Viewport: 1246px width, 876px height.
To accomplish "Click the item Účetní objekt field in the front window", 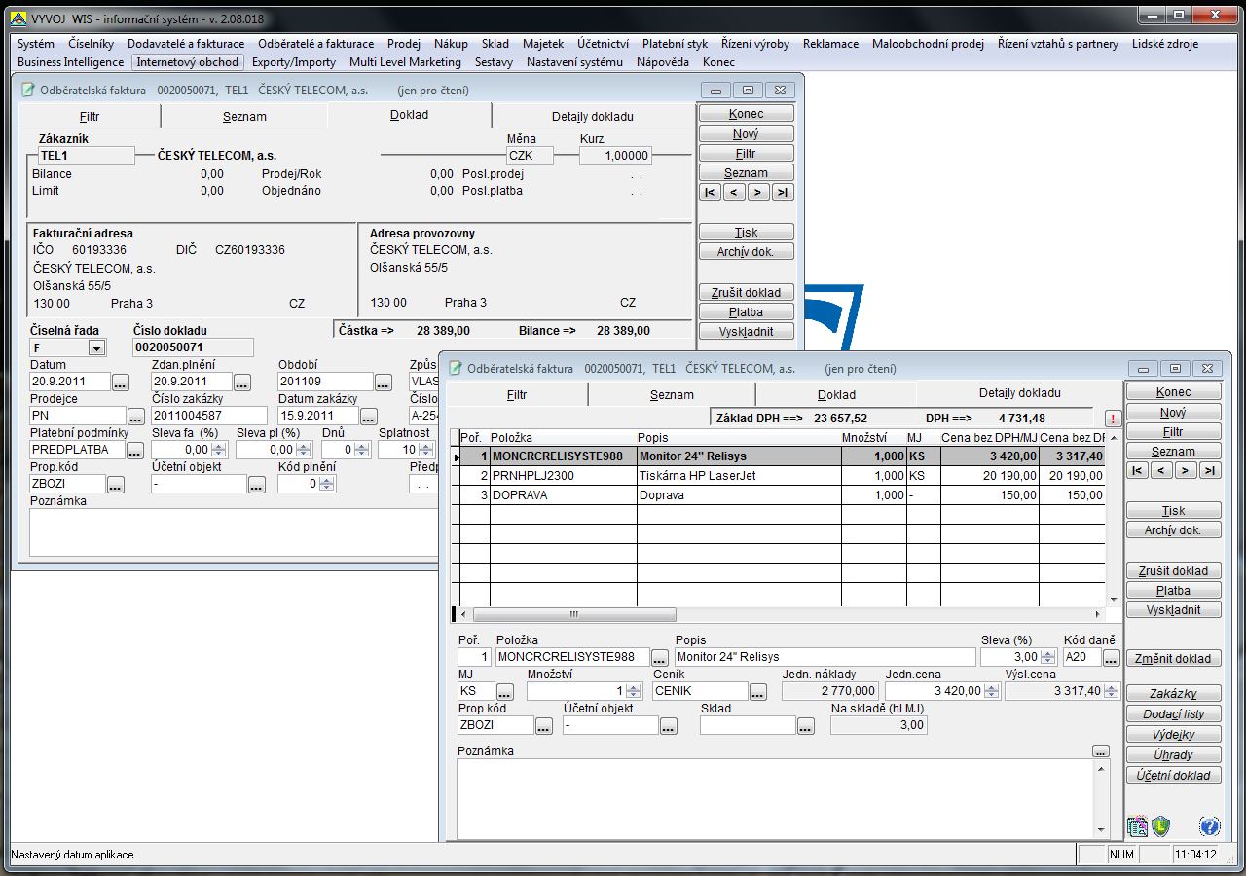I will pyautogui.click(x=610, y=725).
